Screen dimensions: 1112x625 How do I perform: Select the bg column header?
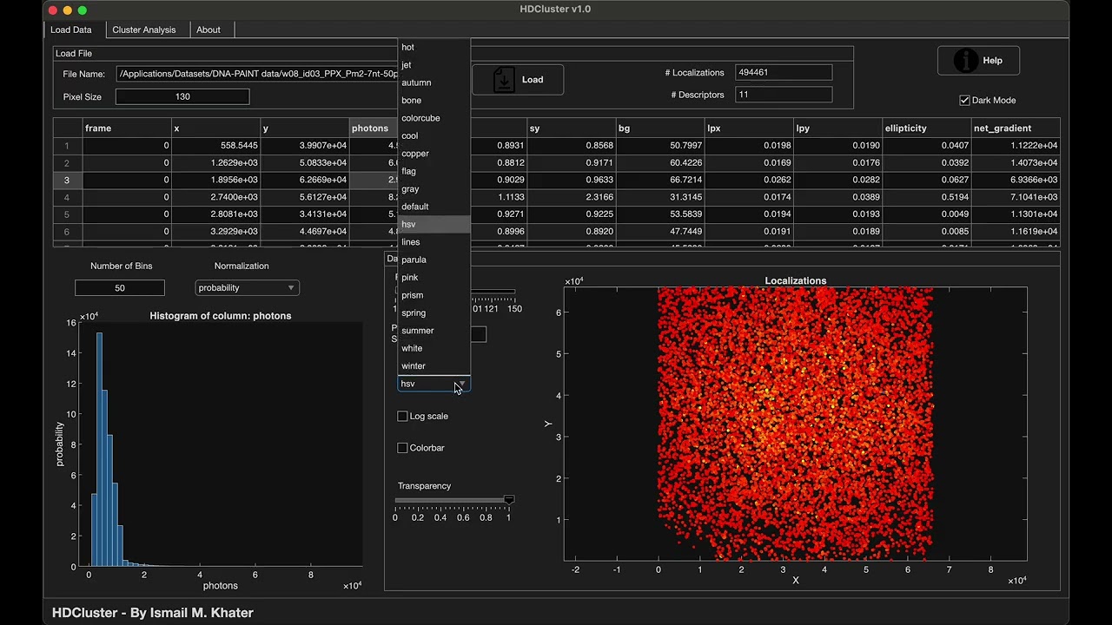coord(660,128)
